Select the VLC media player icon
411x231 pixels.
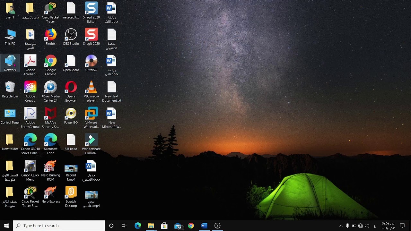coord(91,91)
